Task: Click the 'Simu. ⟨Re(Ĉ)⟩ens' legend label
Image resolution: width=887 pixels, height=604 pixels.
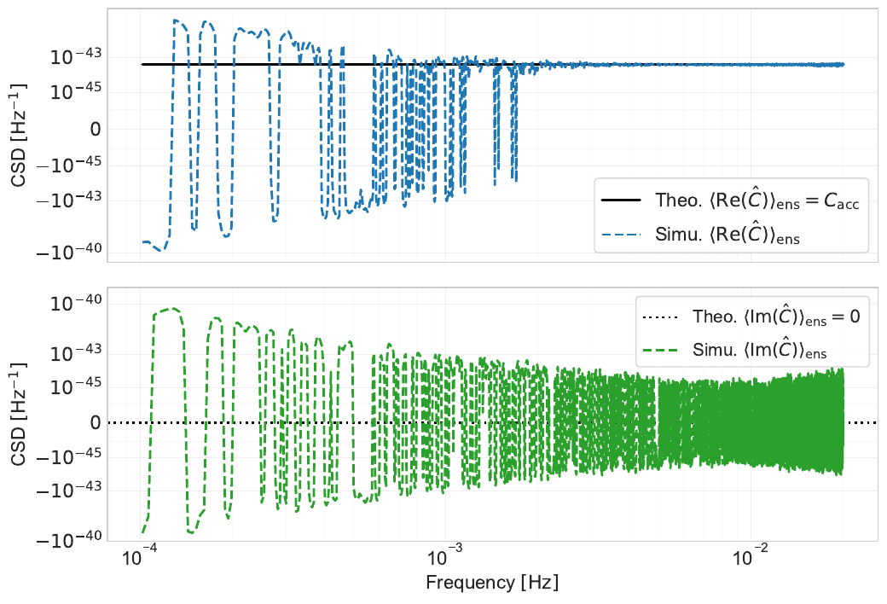Action: 728,234
